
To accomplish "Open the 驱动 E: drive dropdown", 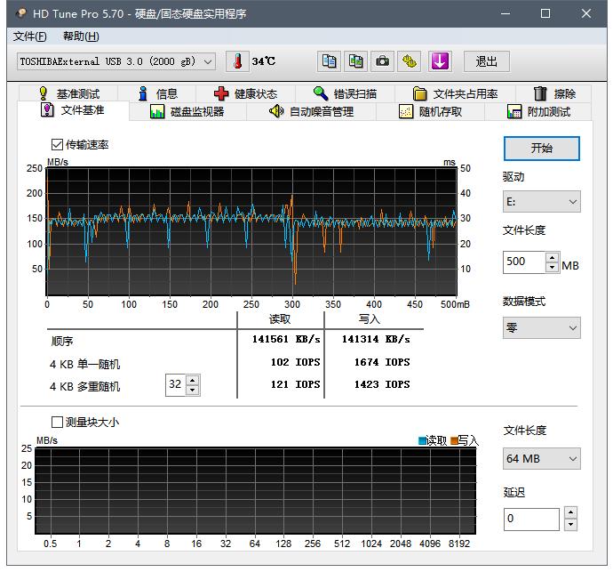I will click(541, 202).
